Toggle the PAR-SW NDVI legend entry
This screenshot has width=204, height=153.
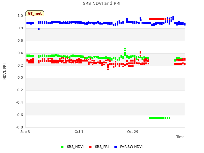tap(128, 147)
